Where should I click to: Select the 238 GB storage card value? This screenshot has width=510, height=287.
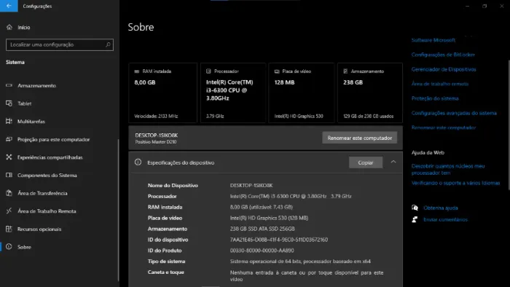pos(353,82)
